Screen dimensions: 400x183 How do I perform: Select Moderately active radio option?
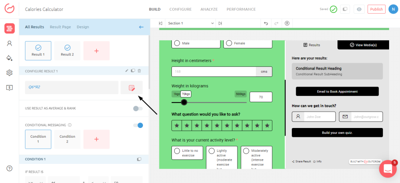tap(256, 158)
